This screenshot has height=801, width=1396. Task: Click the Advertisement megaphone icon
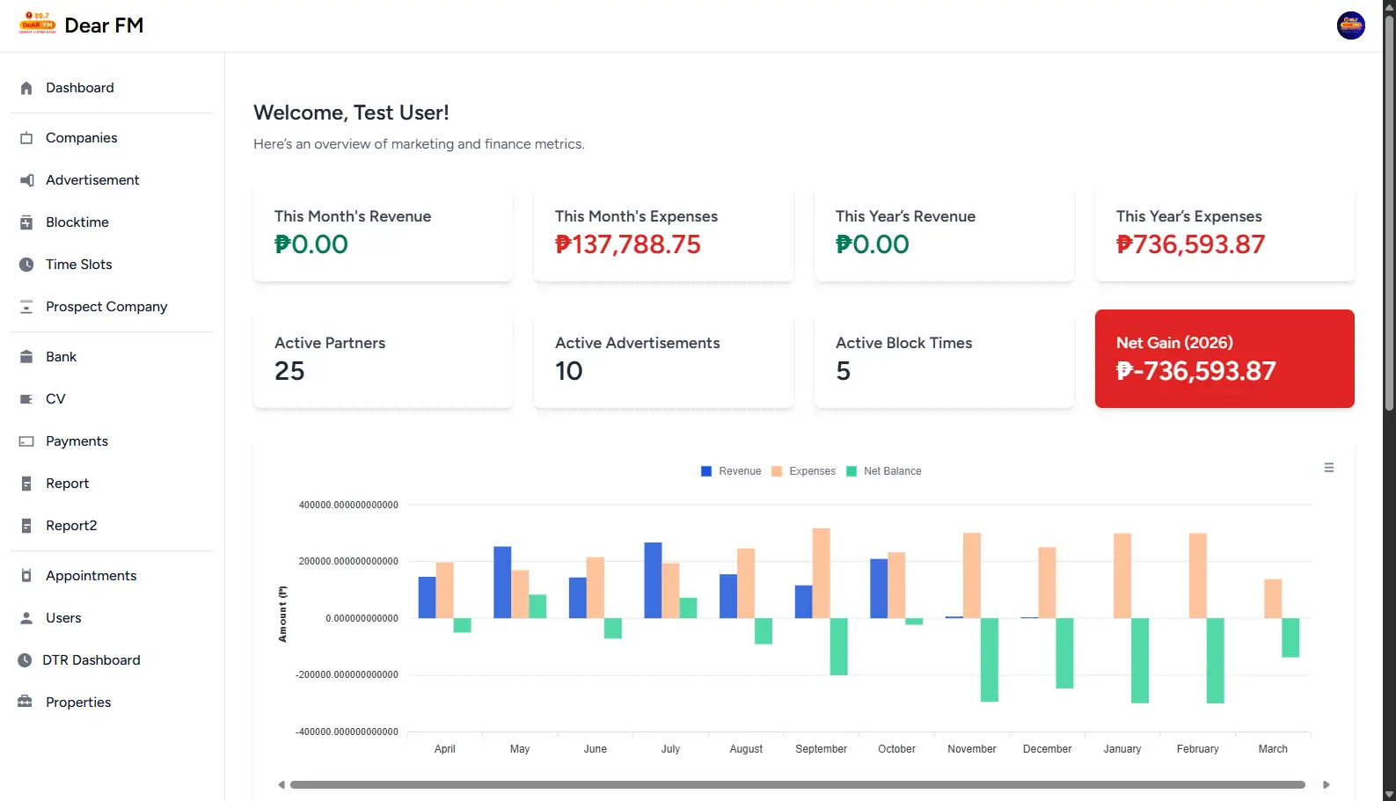coord(26,180)
